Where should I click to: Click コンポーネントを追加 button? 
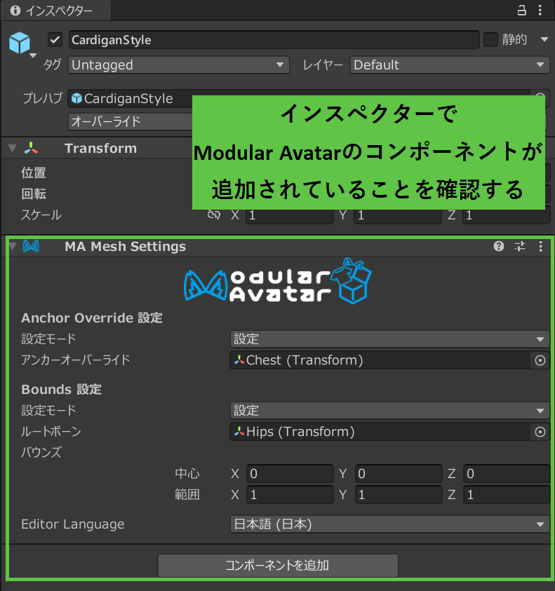click(x=278, y=565)
